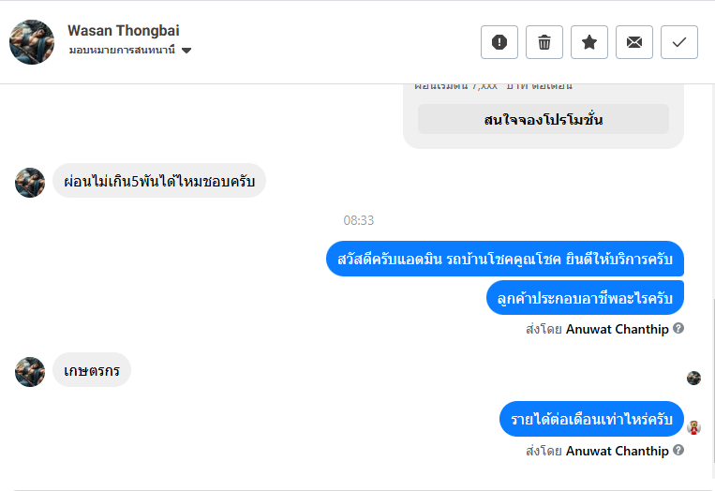Delete conversation with the trash icon
The width and height of the screenshot is (715, 491).
(x=544, y=42)
